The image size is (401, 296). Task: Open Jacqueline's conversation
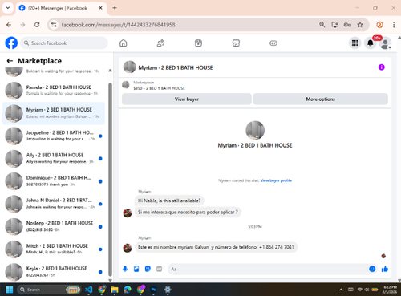click(x=54, y=136)
